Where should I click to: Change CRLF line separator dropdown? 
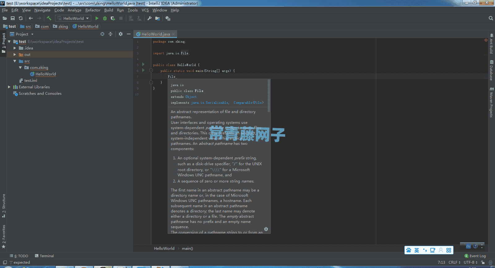454,262
